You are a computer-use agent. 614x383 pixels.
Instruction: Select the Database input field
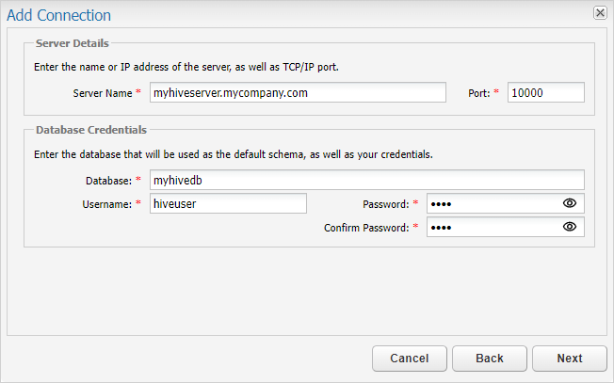pos(367,180)
